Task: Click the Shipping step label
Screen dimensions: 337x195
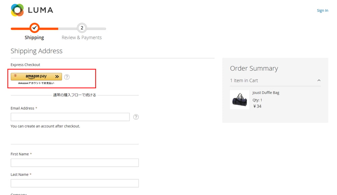Action: [x=34, y=38]
